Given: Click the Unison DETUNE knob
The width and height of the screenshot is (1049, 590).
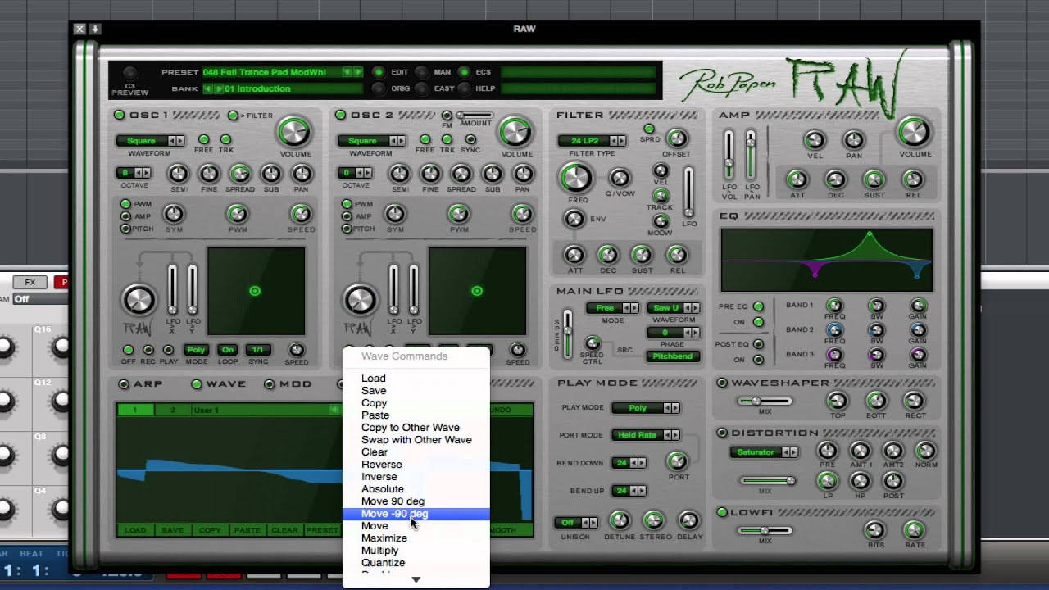Looking at the screenshot, I should pyautogui.click(x=620, y=520).
